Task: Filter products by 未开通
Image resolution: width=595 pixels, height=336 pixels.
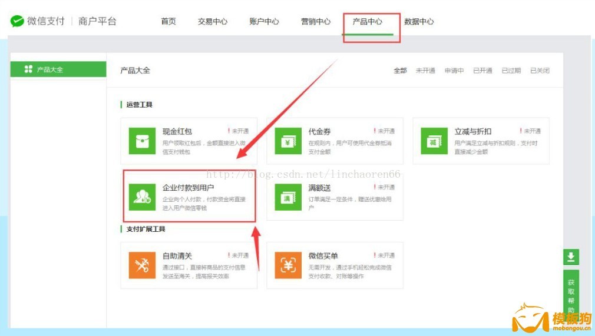Action: 425,71
